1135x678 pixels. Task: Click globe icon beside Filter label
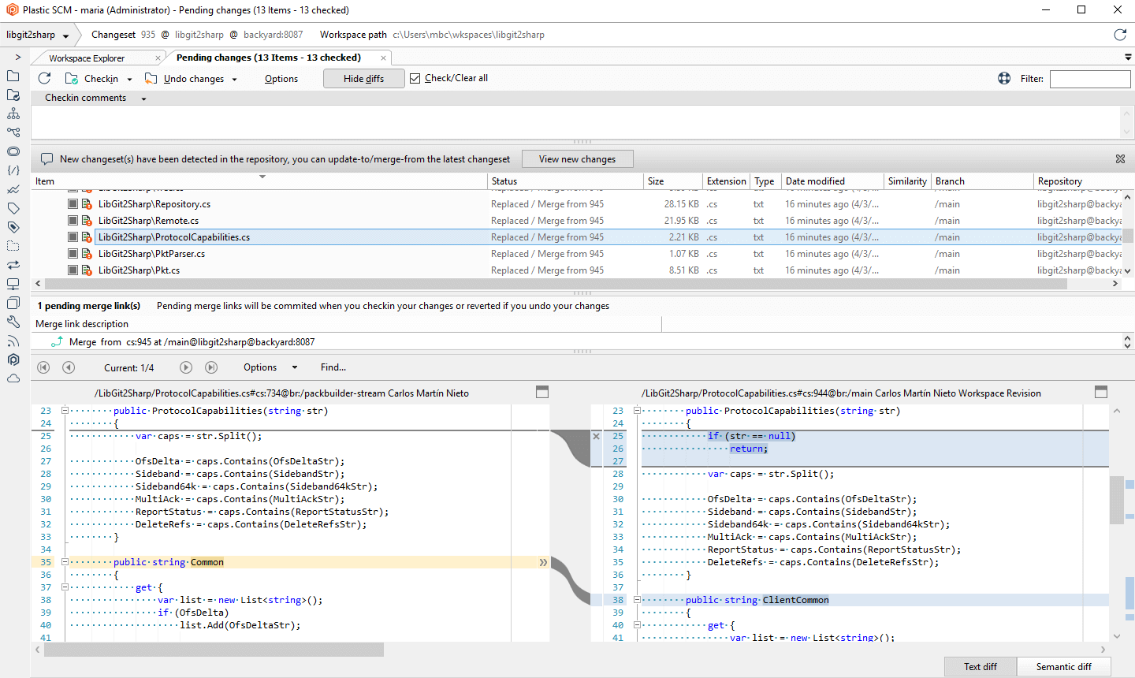[1004, 78]
